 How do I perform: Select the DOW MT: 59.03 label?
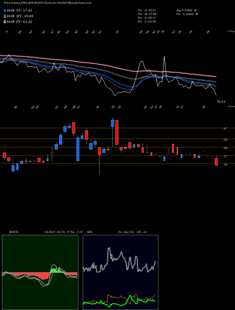(20, 16)
